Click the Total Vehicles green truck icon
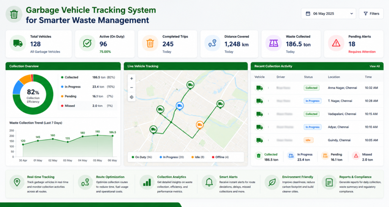The height and width of the screenshot is (207, 389). (x=17, y=43)
